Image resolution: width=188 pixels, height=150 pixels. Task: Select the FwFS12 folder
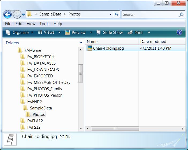click(x=31, y=127)
